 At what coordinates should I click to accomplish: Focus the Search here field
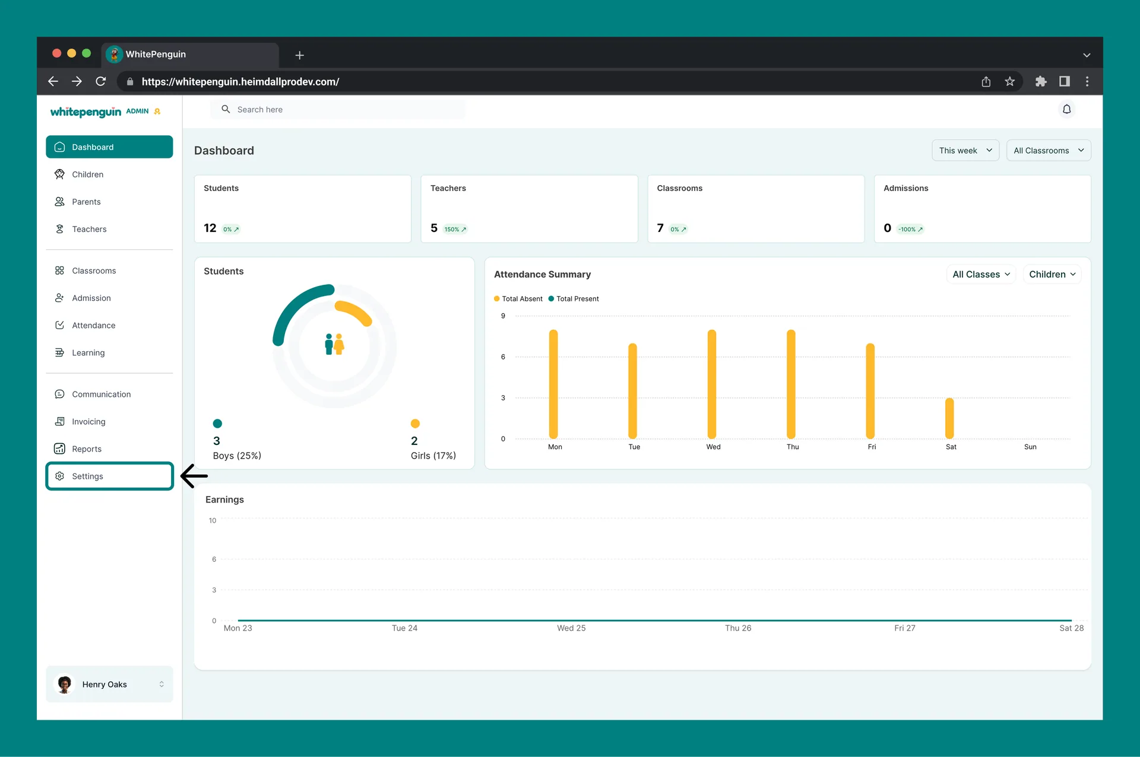[337, 109]
